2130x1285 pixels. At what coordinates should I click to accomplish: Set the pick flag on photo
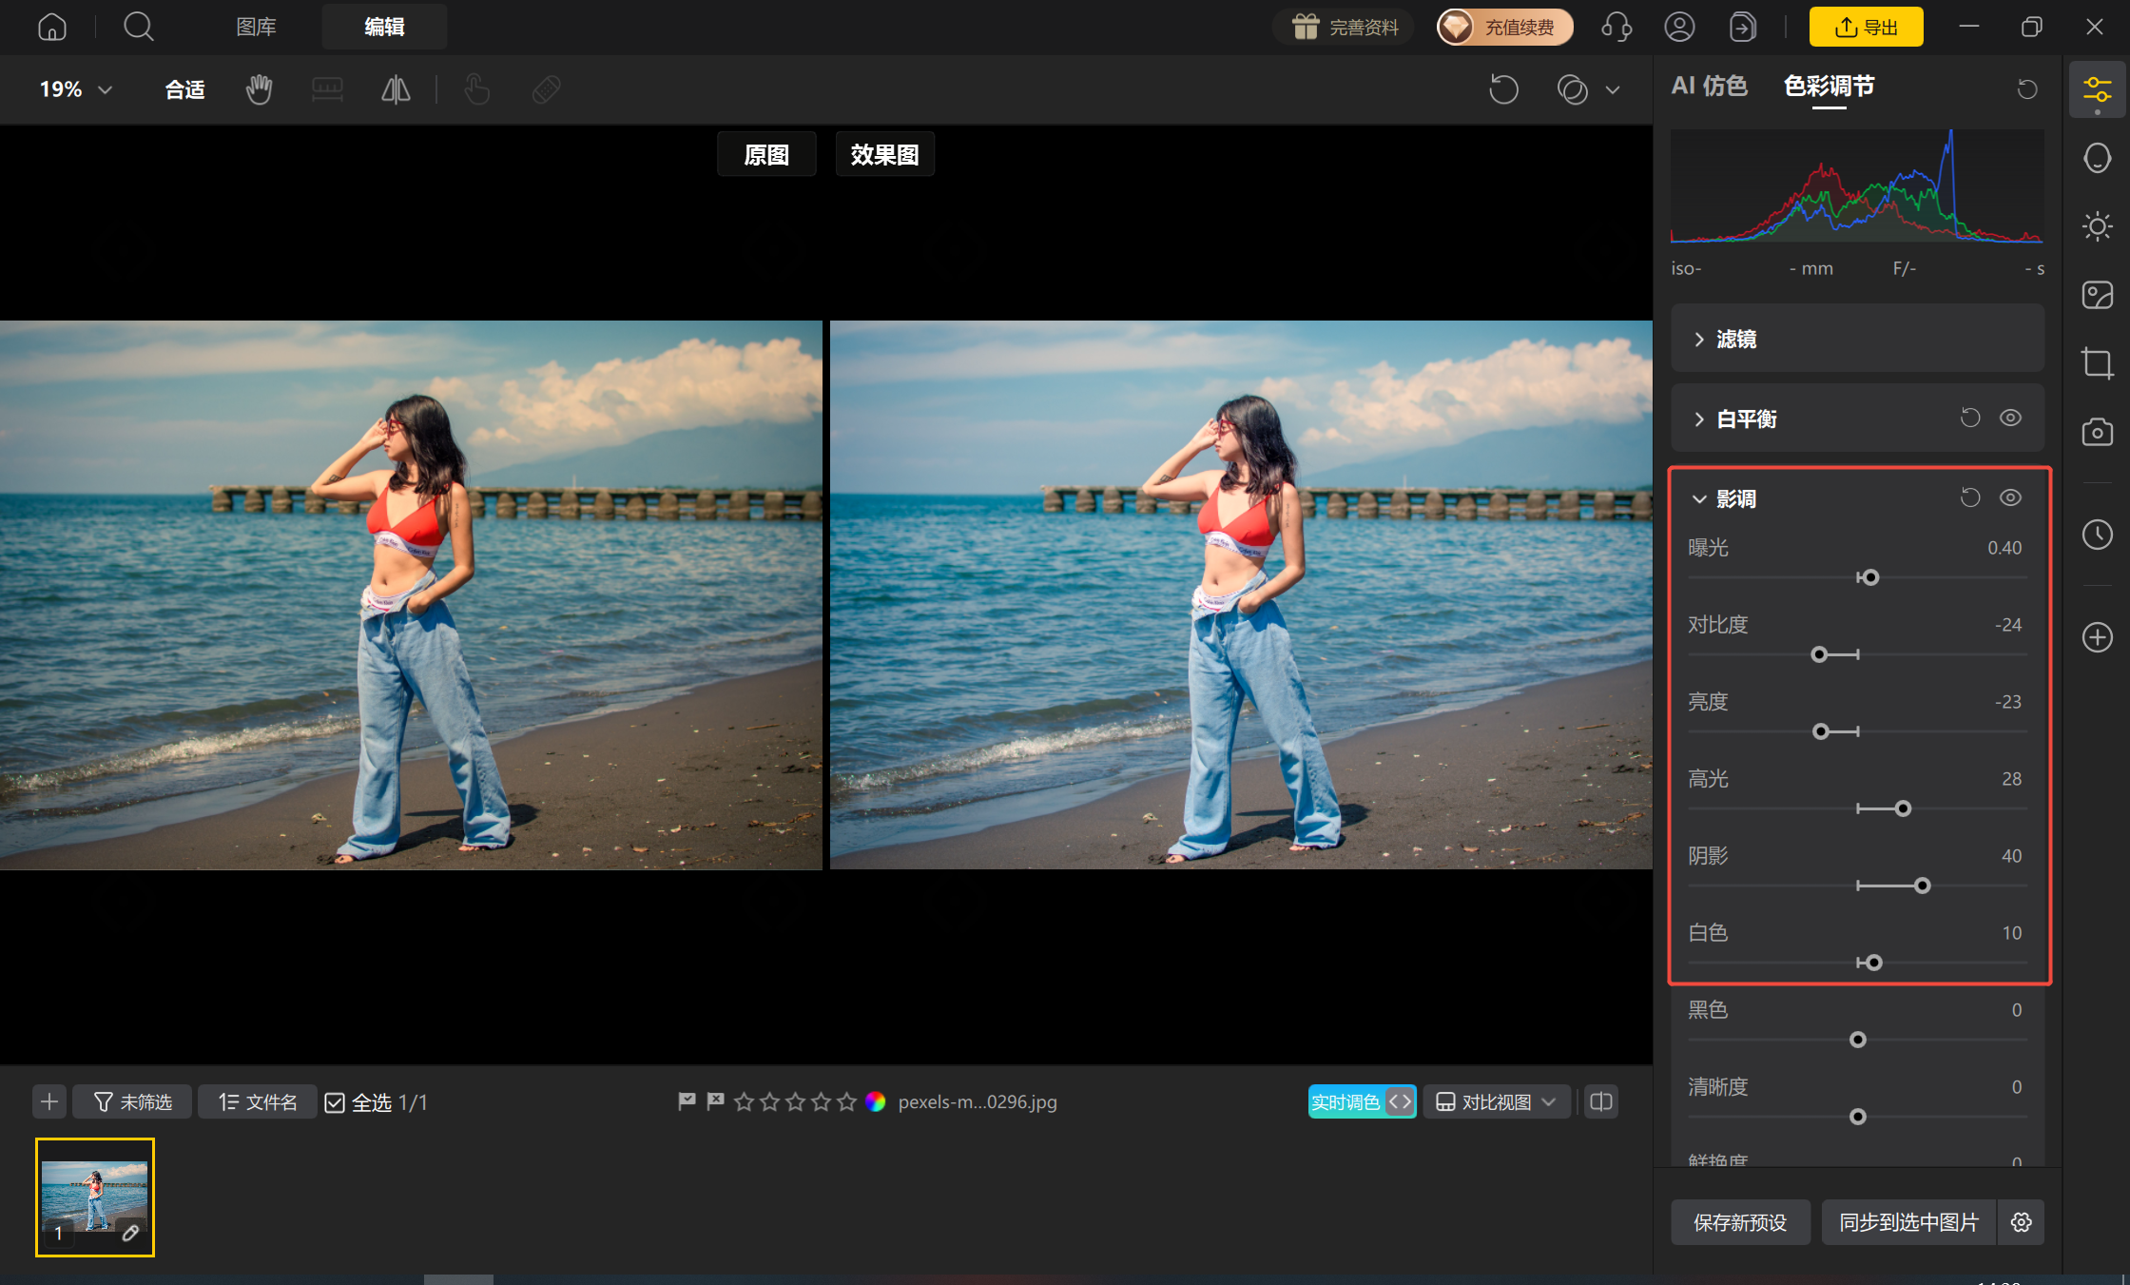pyautogui.click(x=687, y=1101)
